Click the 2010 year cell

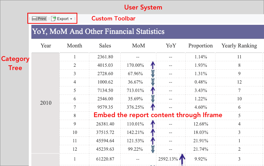click(x=46, y=103)
